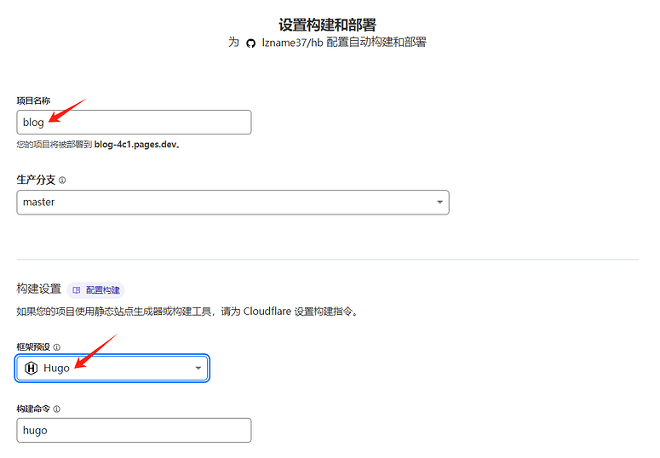The image size is (660, 458).
Task: Focus the 构建命令 field containing hugo
Action: click(134, 430)
